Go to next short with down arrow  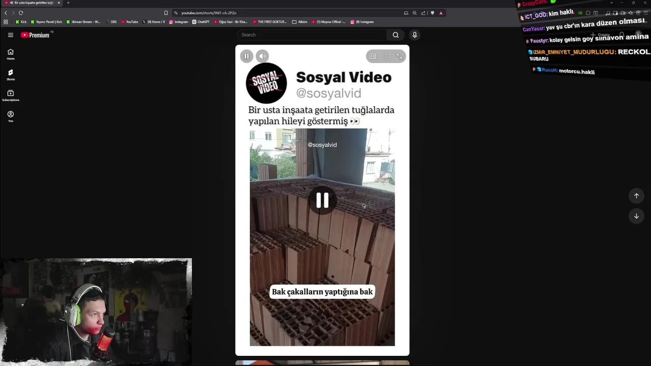tap(636, 216)
